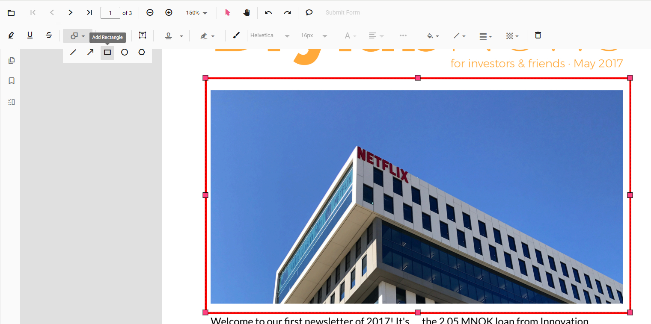This screenshot has height=324, width=651.
Task: Click the 'for investors & friends · May 2017' text
Action: (537, 64)
